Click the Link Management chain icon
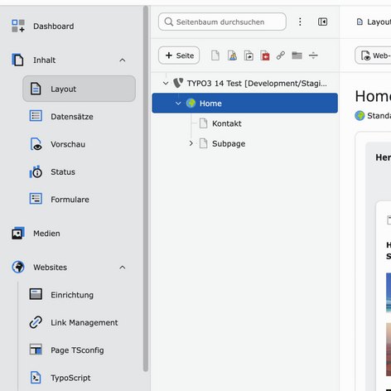 36,322
